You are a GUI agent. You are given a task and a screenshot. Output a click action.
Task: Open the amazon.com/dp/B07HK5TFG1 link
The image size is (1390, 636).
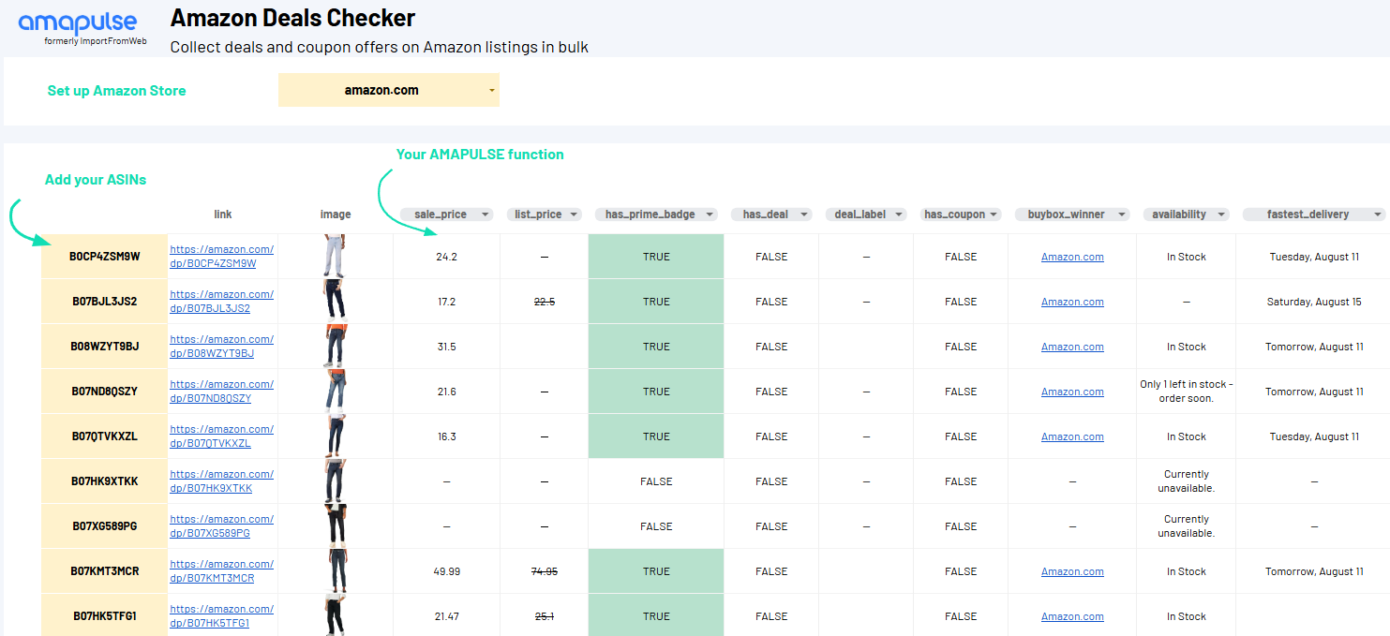point(222,616)
